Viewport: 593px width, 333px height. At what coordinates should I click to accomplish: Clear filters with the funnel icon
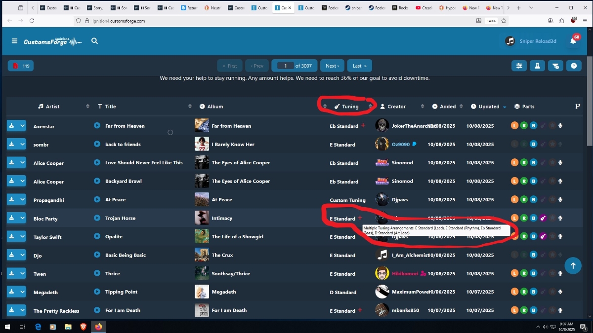(x=555, y=66)
